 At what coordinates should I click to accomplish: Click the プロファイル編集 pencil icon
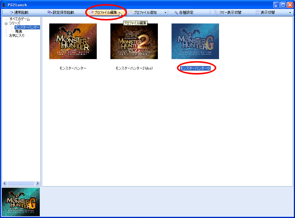pos(91,12)
